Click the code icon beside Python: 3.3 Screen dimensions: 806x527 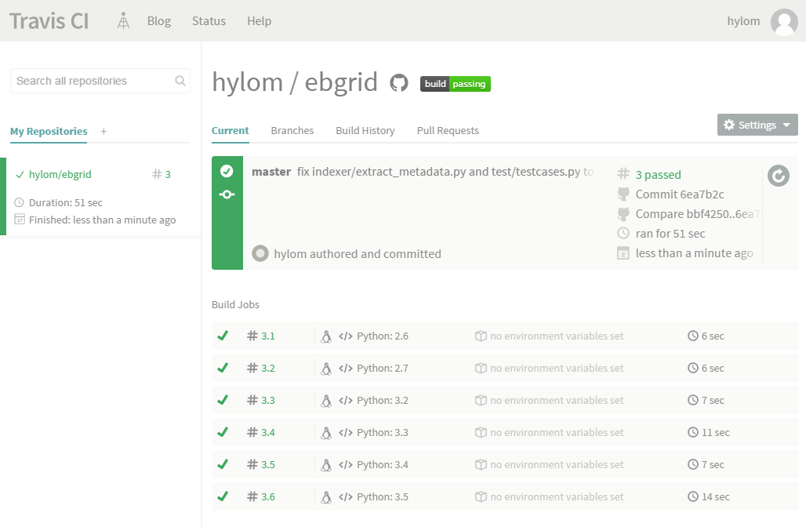coord(346,432)
